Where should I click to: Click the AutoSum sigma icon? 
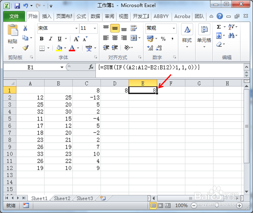coord(219,27)
